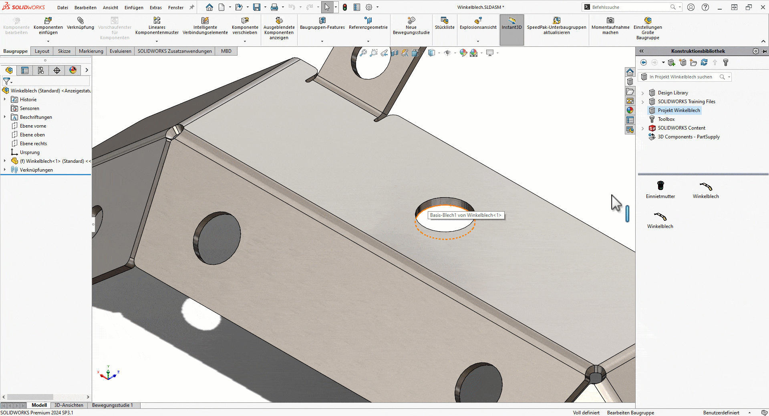Open the Stückliste tool
The width and height of the screenshot is (769, 416).
444,20
